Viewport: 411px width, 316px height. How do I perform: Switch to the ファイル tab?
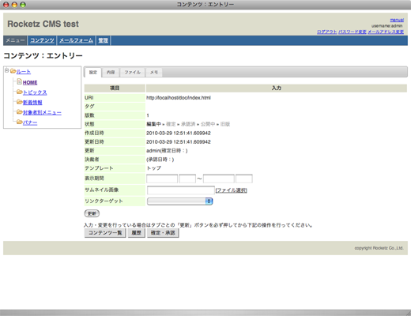point(133,72)
